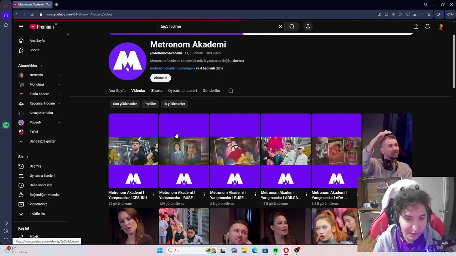The image size is (456, 256).
Task: Open the Metronom Akademi channel avatar
Action: click(x=128, y=61)
